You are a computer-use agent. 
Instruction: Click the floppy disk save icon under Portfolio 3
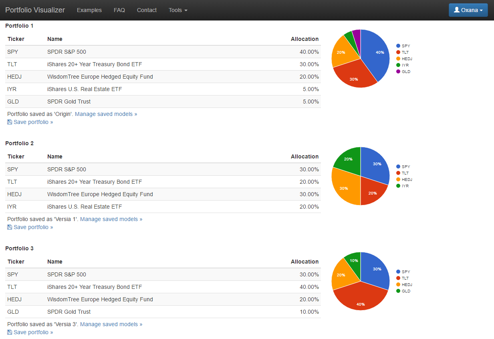[x=10, y=332]
